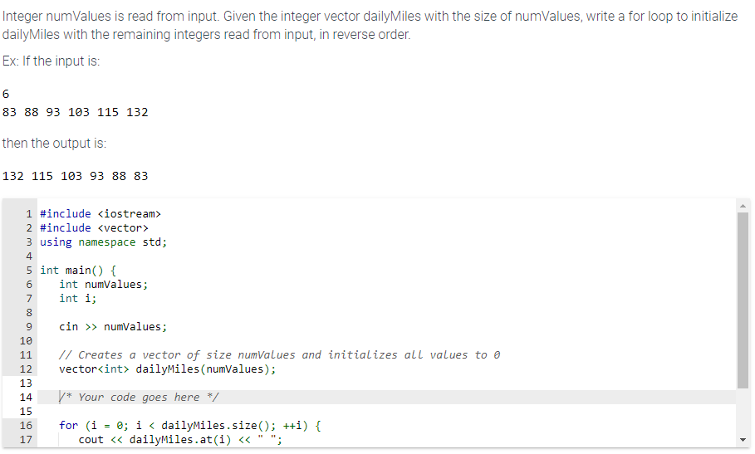Click the scrollbar down arrow

tap(743, 440)
